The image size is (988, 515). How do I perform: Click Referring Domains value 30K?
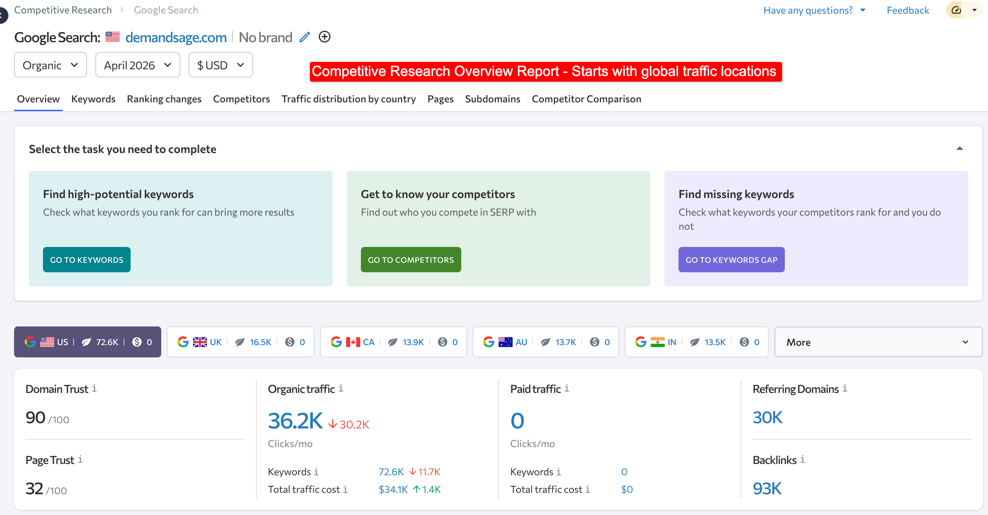tap(767, 417)
